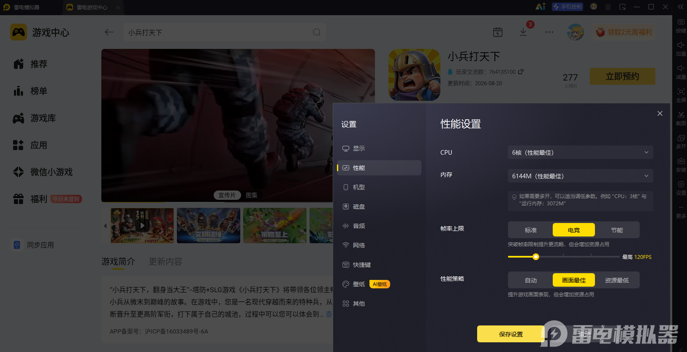Copy the player group number 764135100

(x=521, y=72)
